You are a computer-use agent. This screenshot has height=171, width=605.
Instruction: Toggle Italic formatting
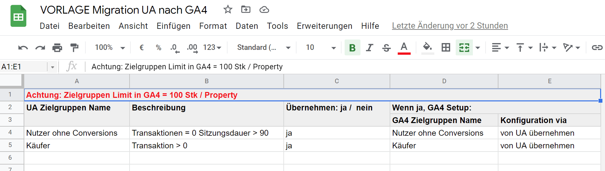coord(369,48)
